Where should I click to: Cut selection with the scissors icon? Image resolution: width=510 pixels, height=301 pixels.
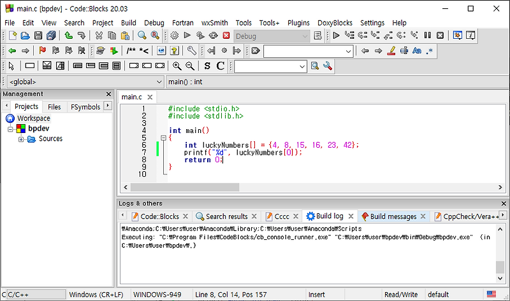[x=99, y=36]
